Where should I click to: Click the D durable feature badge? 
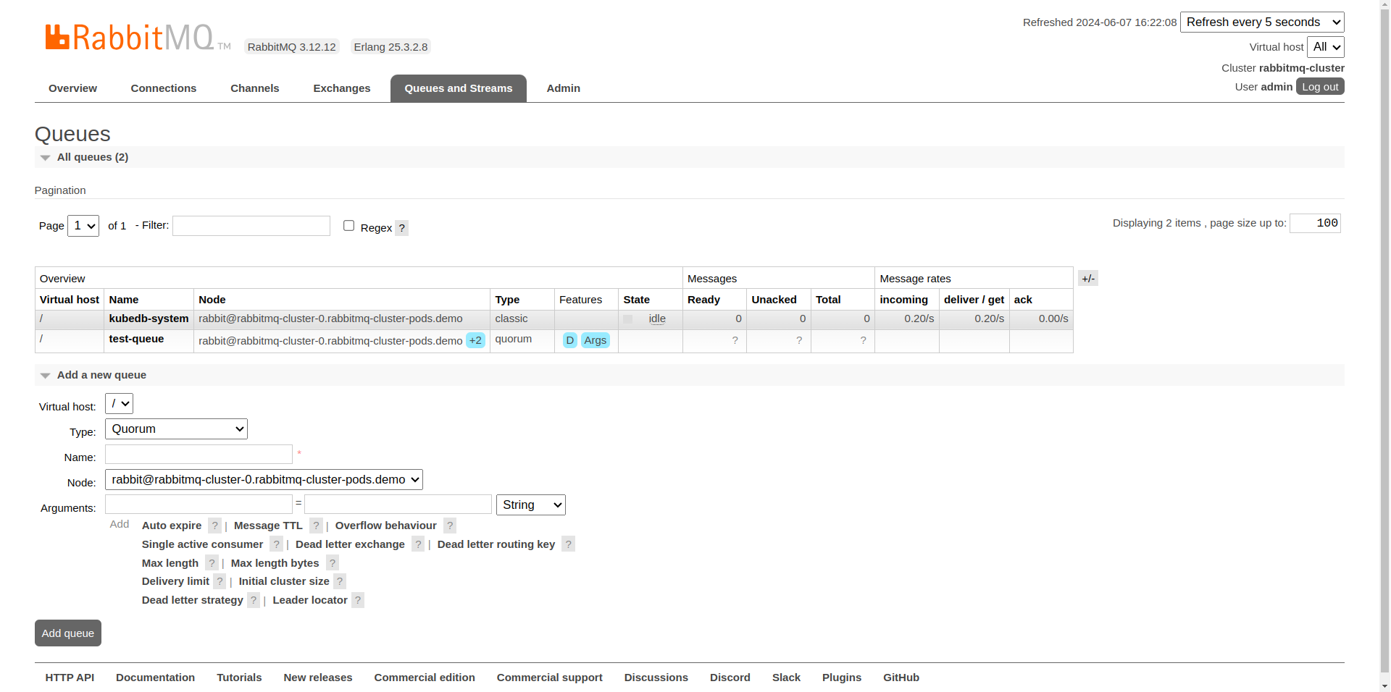pyautogui.click(x=570, y=340)
